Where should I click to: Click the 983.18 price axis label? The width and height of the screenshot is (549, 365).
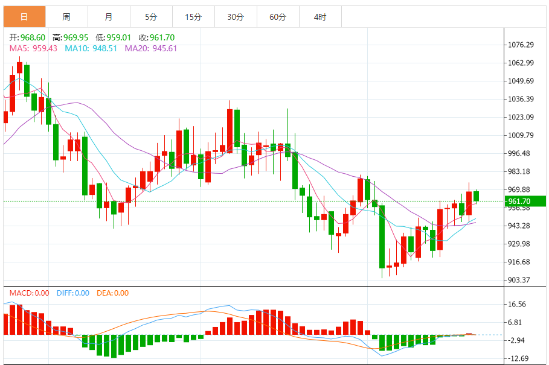(x=519, y=172)
